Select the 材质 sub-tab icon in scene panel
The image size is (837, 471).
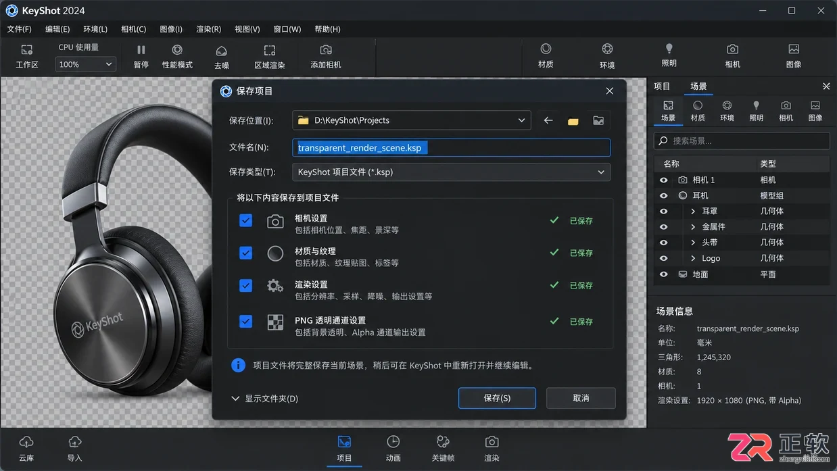tap(698, 105)
